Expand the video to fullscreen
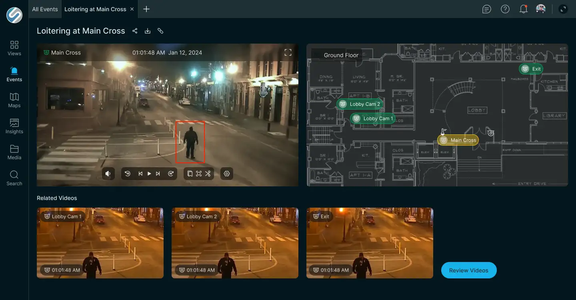 [288, 52]
